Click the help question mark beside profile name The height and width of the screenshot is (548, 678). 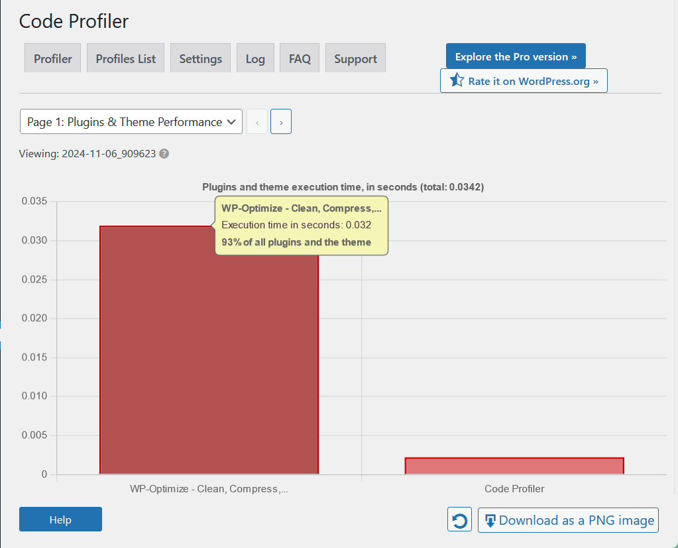(164, 154)
